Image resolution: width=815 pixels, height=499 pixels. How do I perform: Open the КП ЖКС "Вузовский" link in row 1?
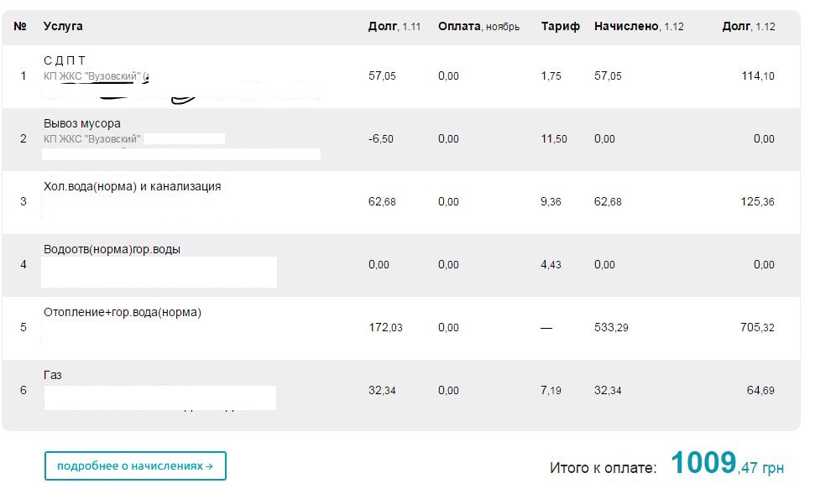92,76
